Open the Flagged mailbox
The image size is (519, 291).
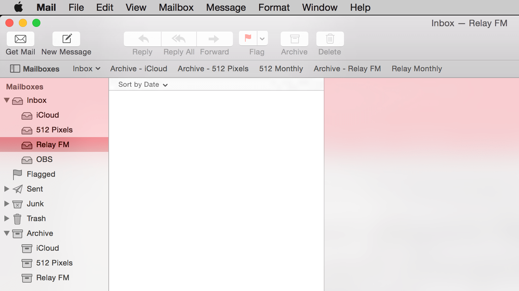(x=54, y=174)
